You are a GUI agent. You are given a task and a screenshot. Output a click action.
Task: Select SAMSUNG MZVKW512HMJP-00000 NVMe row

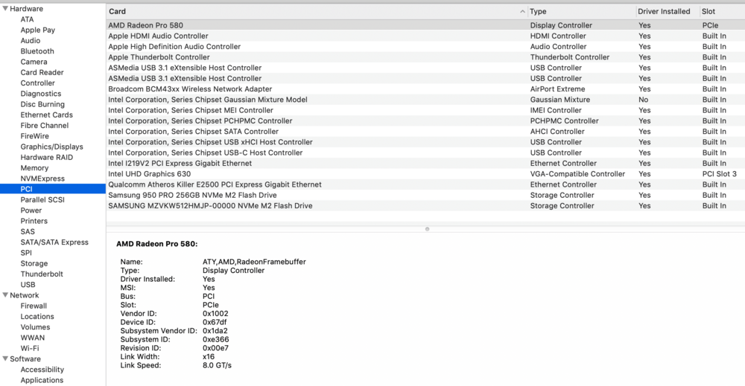(x=425, y=206)
